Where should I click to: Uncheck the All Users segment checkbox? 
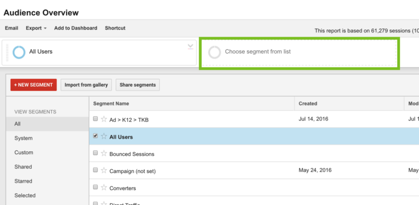tap(96, 136)
